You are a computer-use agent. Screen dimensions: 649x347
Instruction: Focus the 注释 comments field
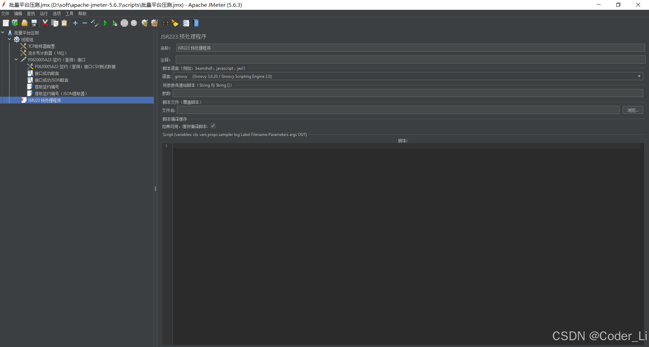click(x=410, y=60)
